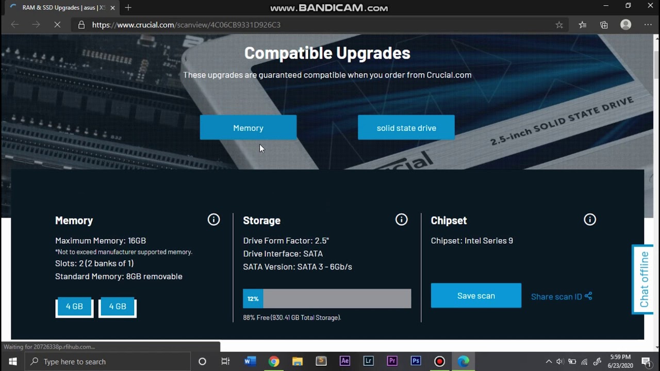This screenshot has height=371, width=660.
Task: Click the storage usage 12% progress bar
Action: point(327,298)
